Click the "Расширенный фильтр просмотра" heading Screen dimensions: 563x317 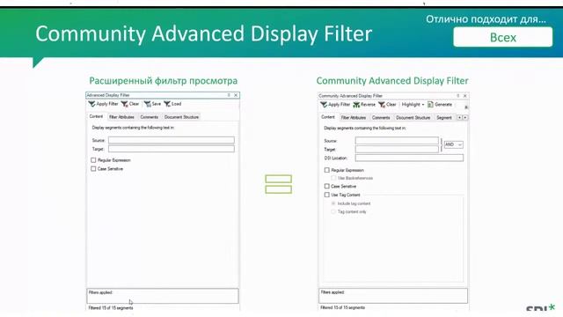point(164,80)
